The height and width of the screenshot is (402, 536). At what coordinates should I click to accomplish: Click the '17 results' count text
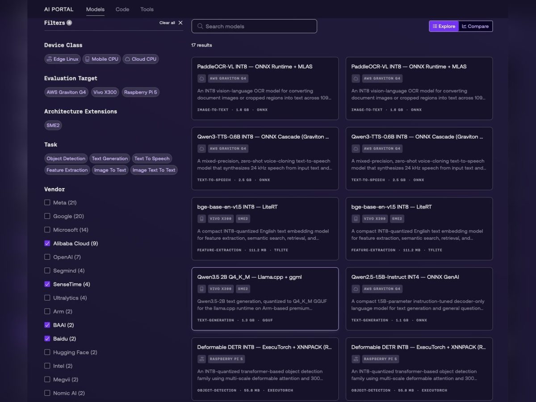tap(201, 45)
